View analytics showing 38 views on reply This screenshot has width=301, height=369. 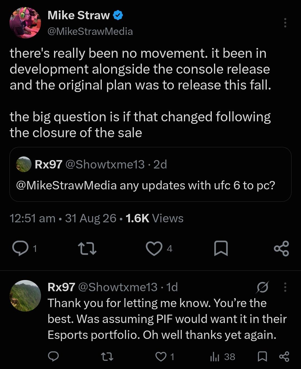click(222, 356)
